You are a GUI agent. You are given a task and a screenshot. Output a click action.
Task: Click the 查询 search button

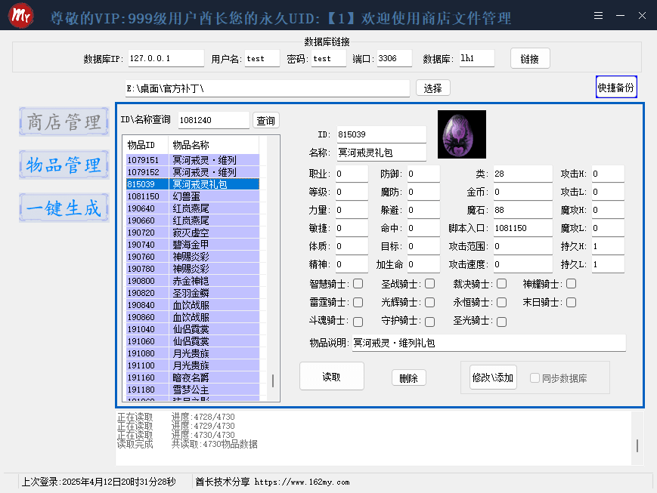pyautogui.click(x=265, y=121)
